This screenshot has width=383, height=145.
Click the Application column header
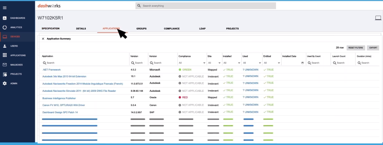[47, 56]
